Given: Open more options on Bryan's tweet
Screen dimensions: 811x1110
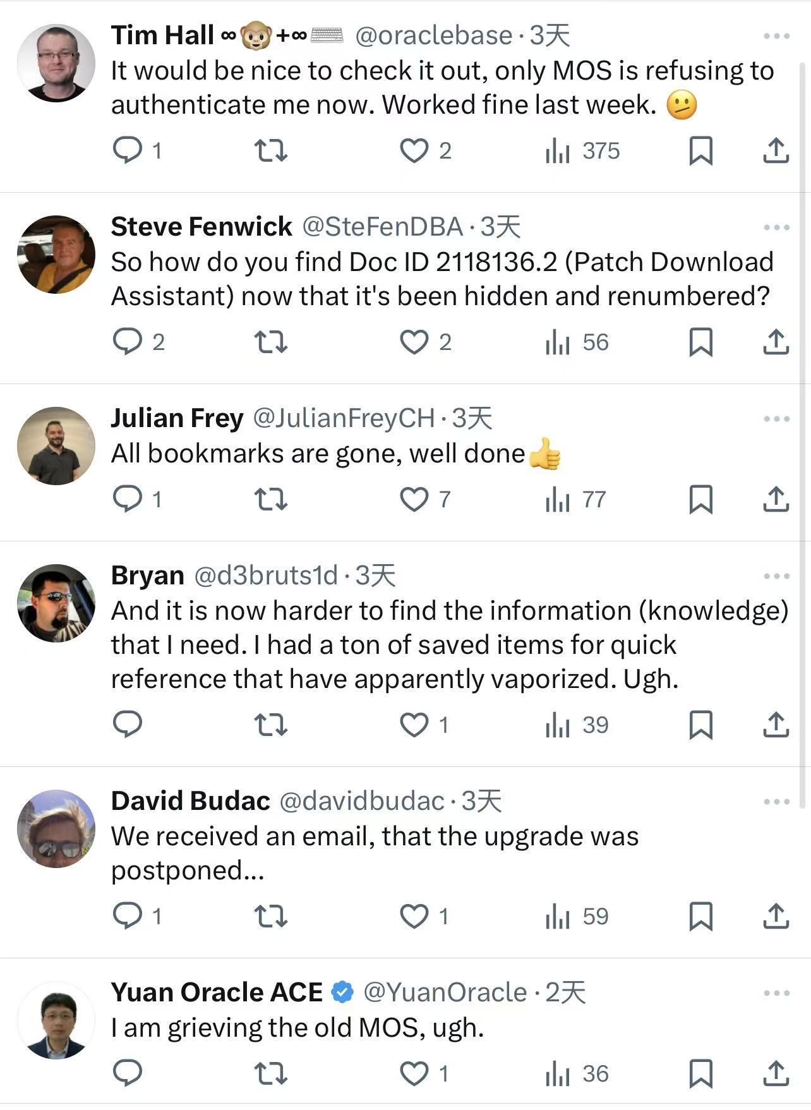Looking at the screenshot, I should (x=776, y=576).
